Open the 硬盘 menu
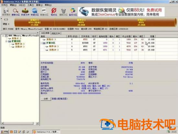Screen dimensions: 178x134 click(13, 5)
